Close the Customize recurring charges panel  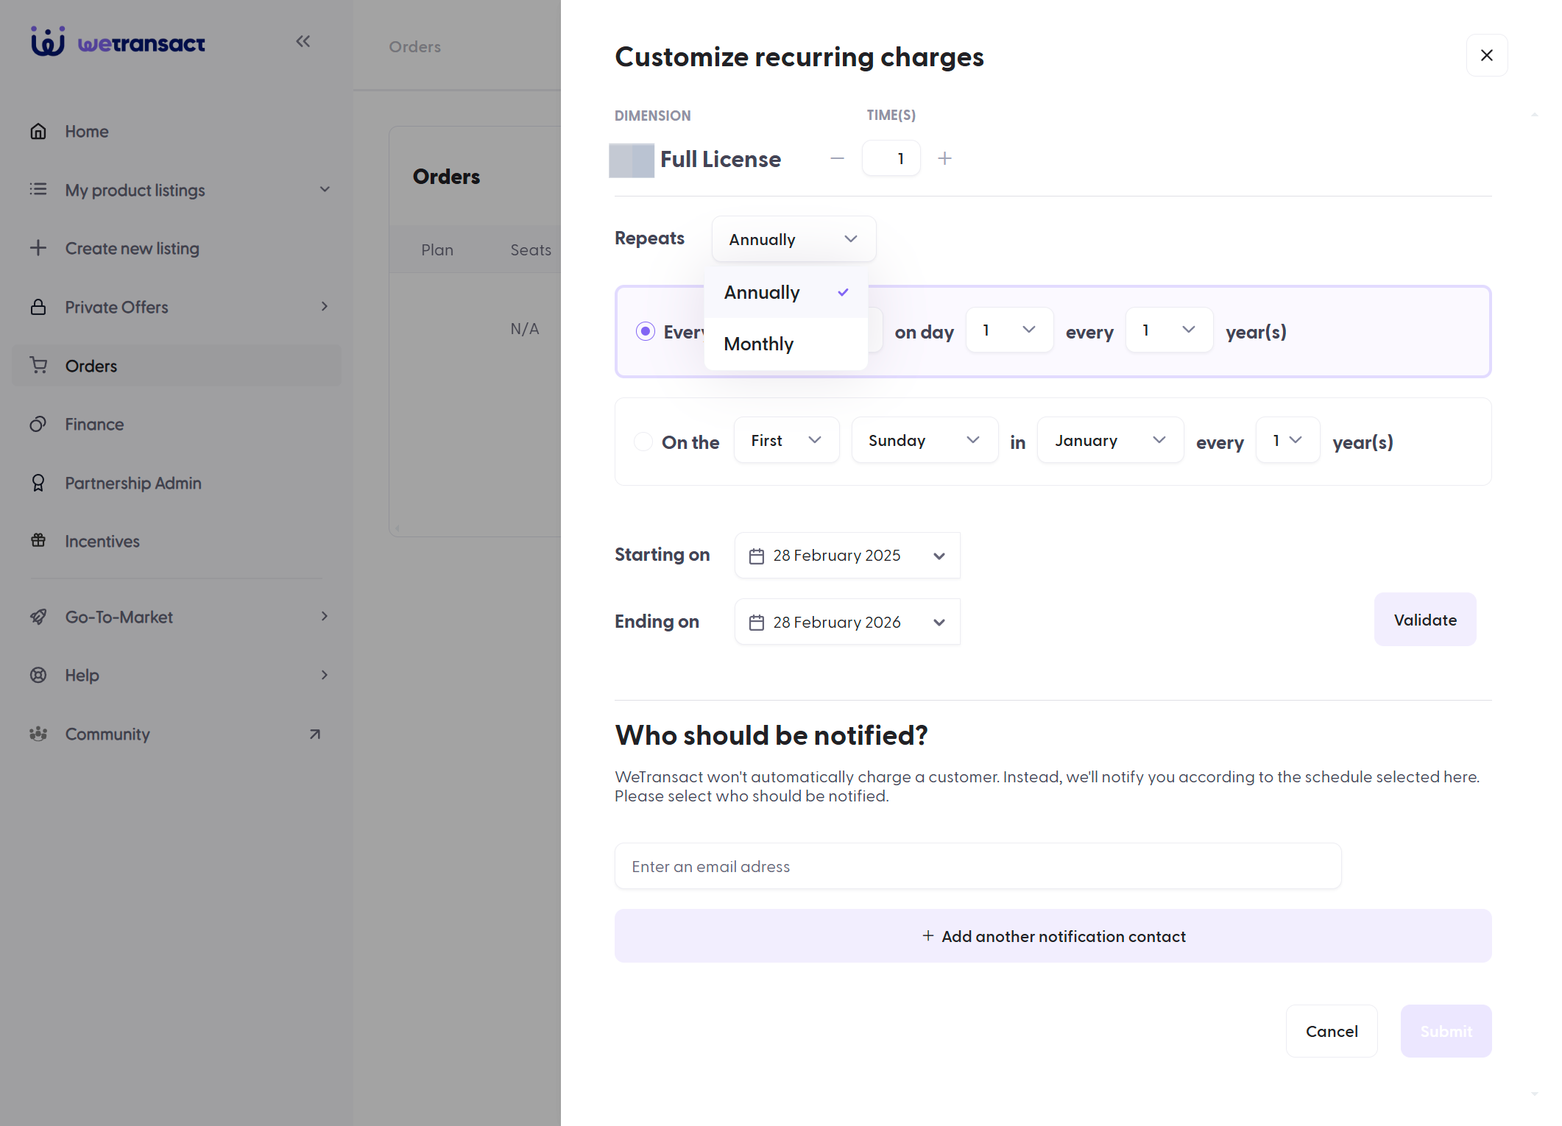coord(1487,55)
